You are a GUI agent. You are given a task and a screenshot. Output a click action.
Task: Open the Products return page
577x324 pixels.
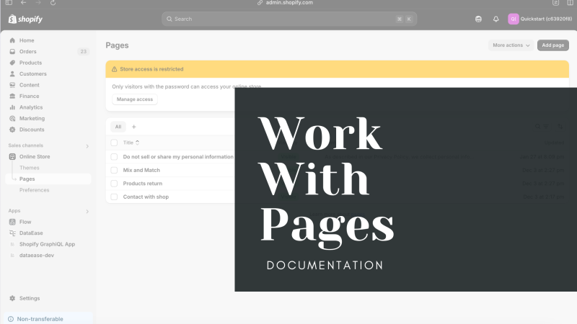click(143, 184)
